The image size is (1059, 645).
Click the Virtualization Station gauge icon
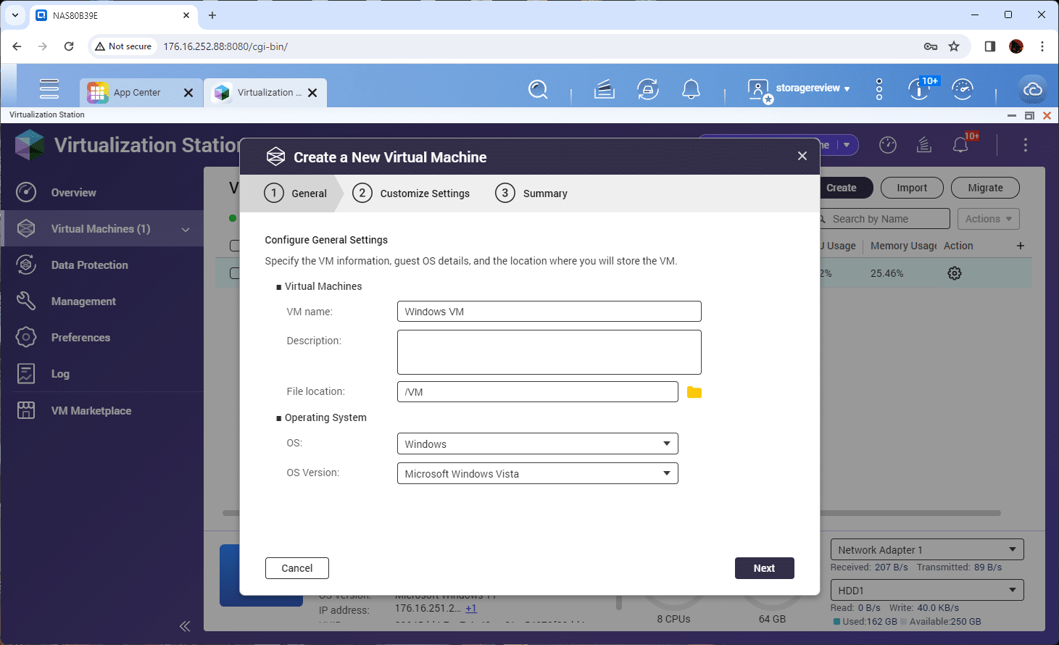point(888,145)
